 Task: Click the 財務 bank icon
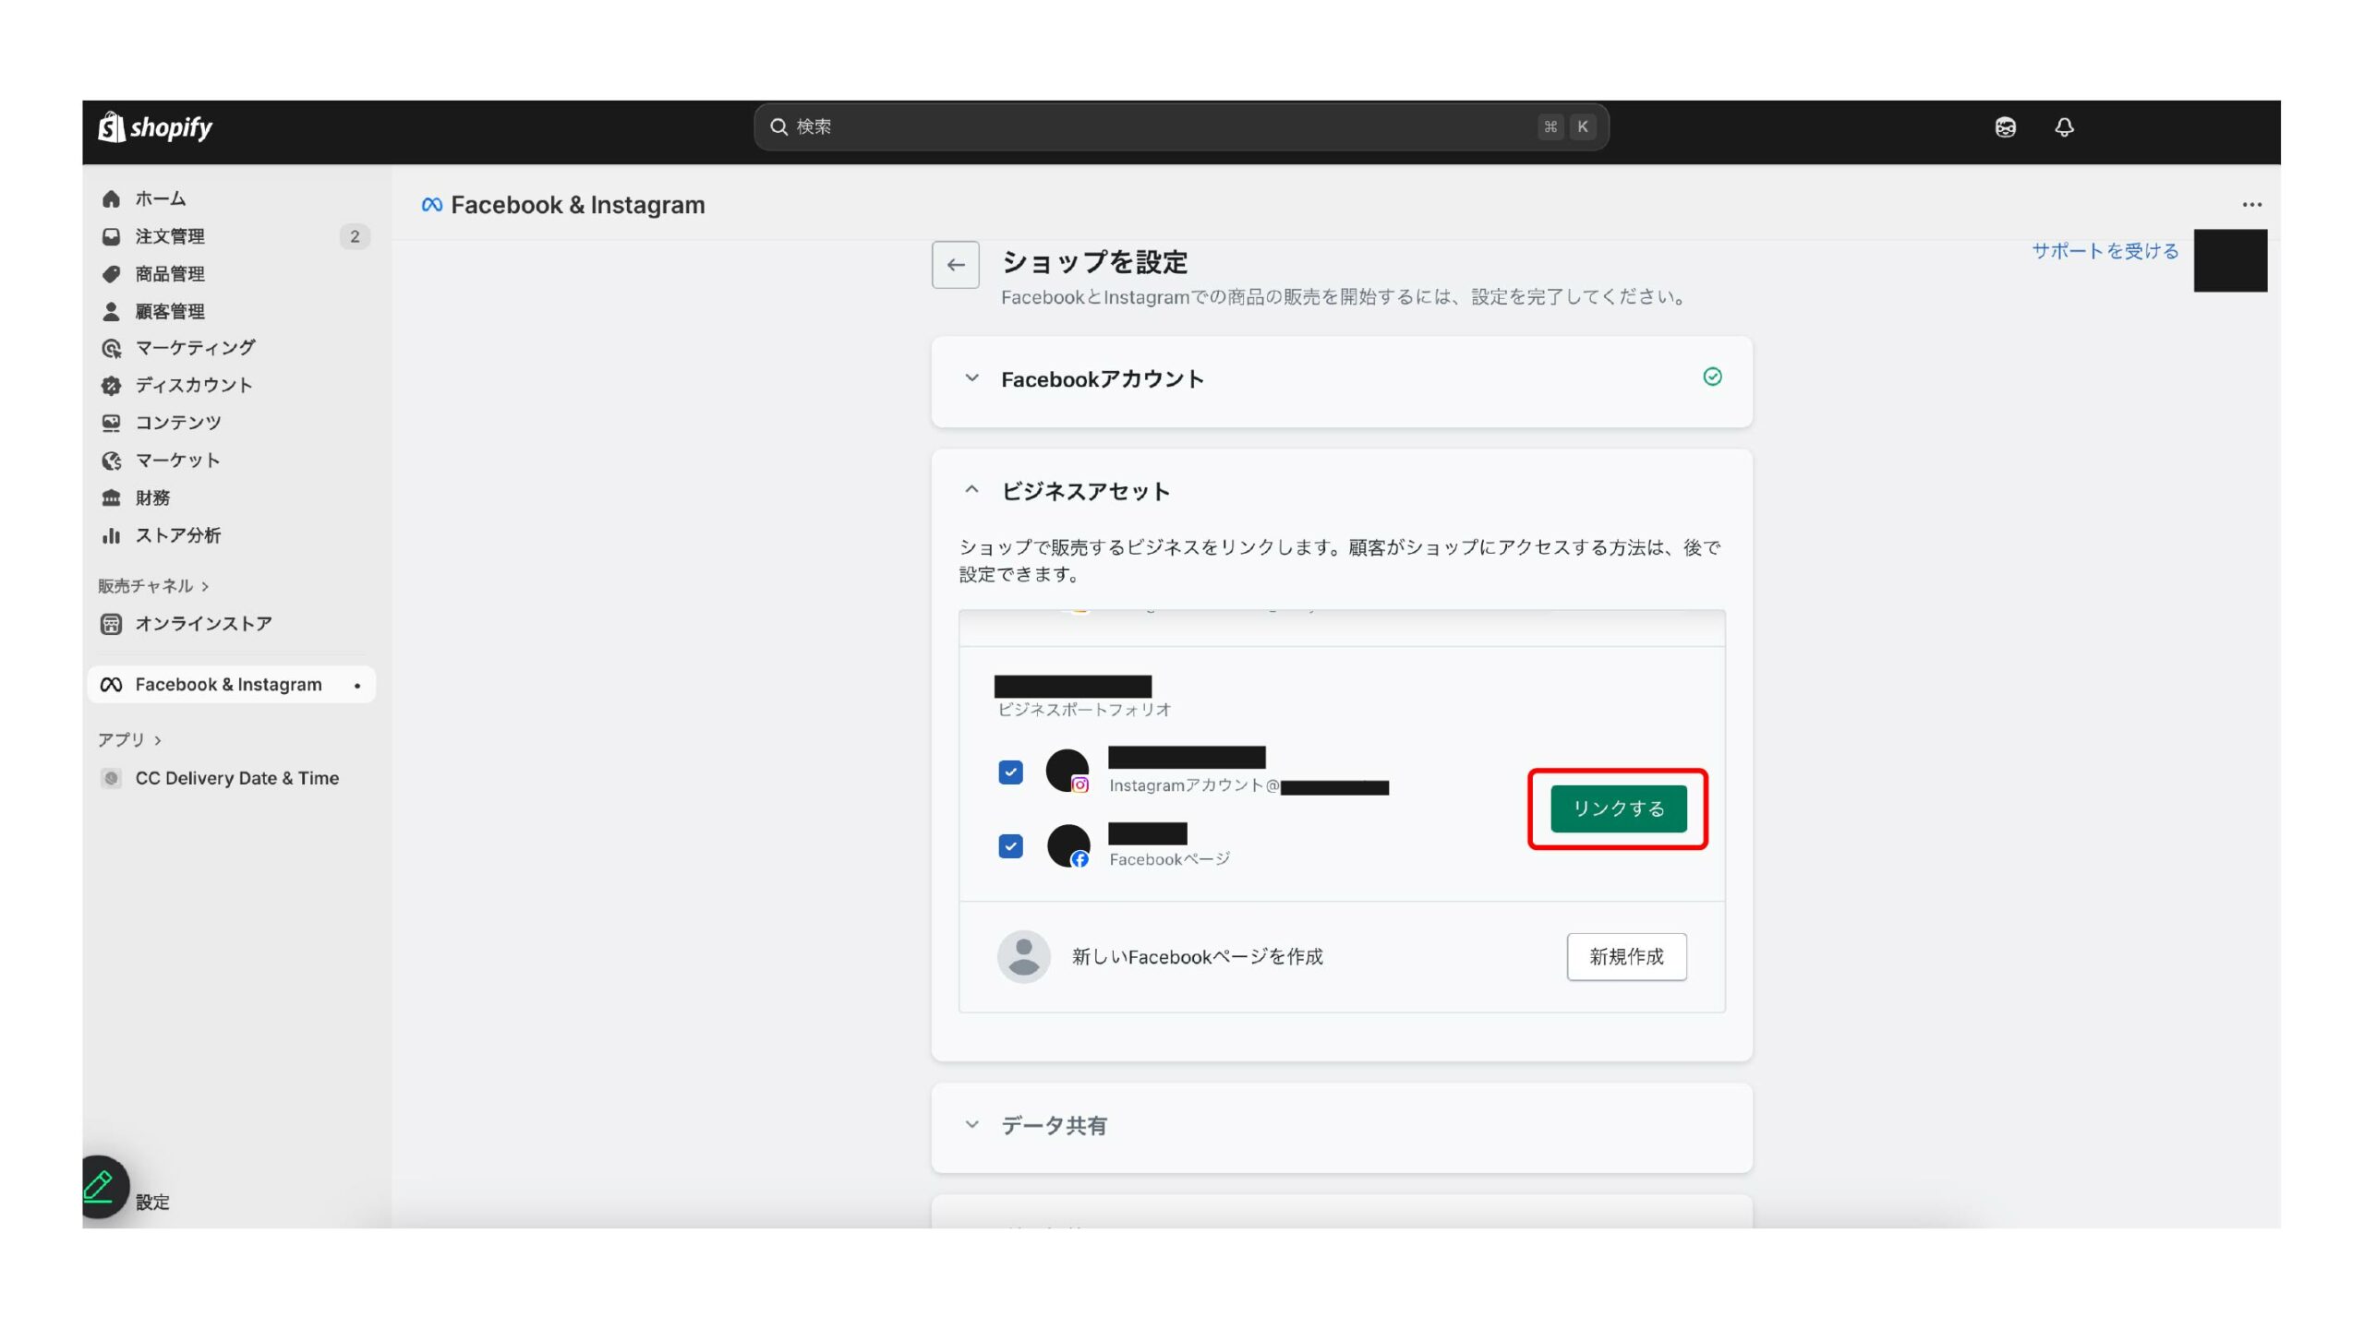tap(112, 498)
